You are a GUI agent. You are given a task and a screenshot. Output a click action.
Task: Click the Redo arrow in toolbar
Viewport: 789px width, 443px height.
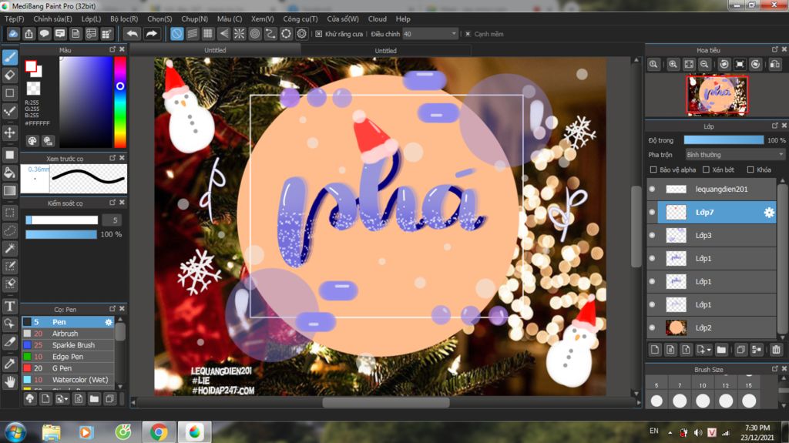tap(151, 34)
